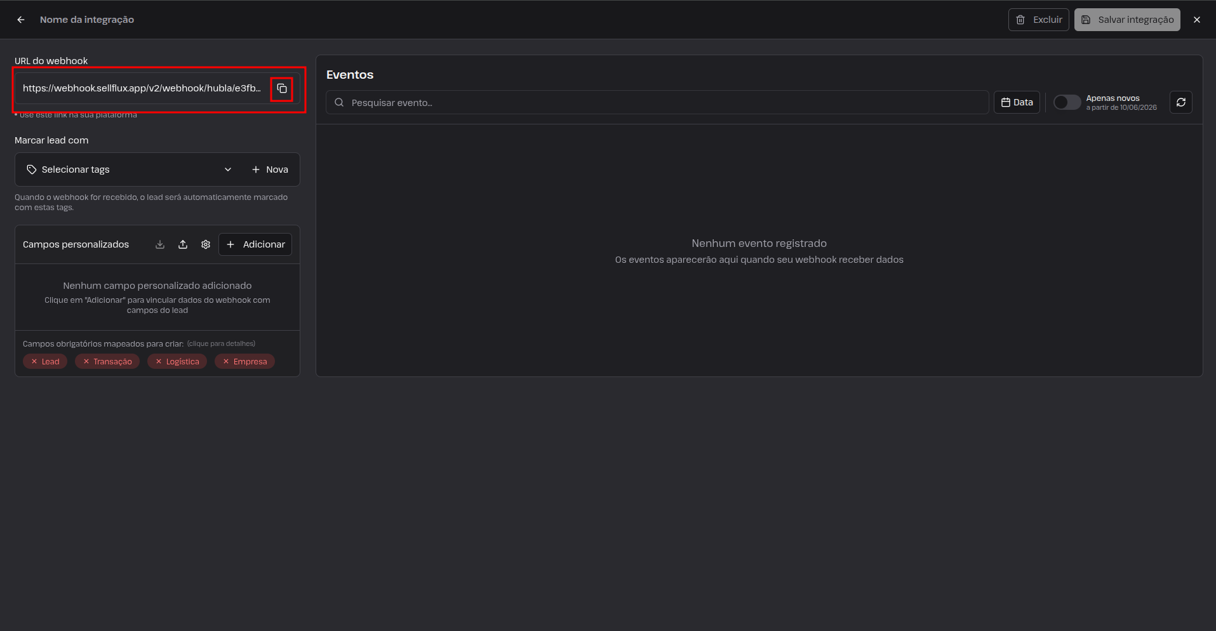1216x631 pixels.
Task: Refresh the events list
Action: click(x=1181, y=102)
